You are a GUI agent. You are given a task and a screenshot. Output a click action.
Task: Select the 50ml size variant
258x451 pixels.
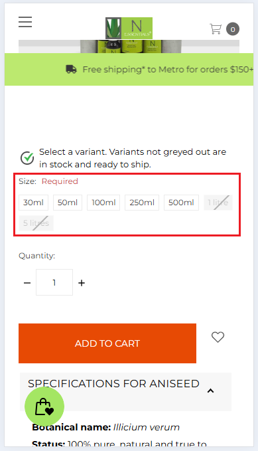coord(68,203)
